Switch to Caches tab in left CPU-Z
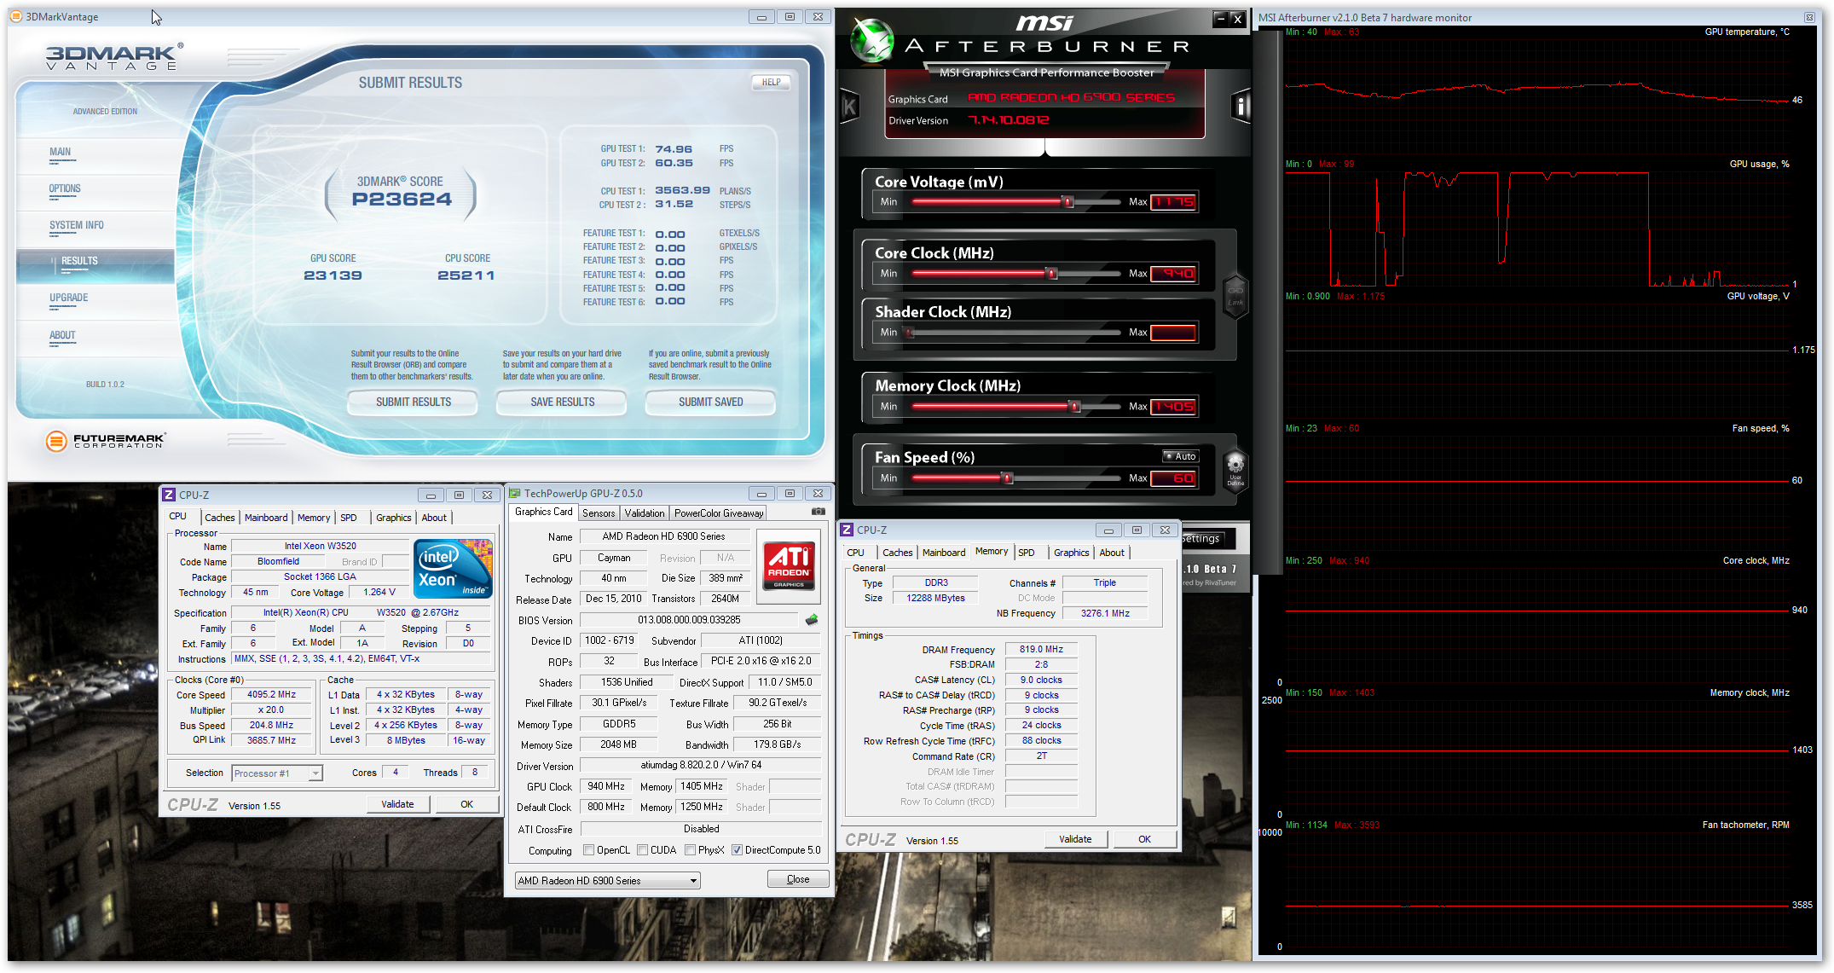This screenshot has width=1834, height=973. coord(220,518)
